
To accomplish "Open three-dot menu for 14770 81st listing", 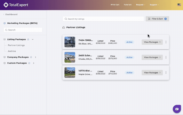I will 166,73.
